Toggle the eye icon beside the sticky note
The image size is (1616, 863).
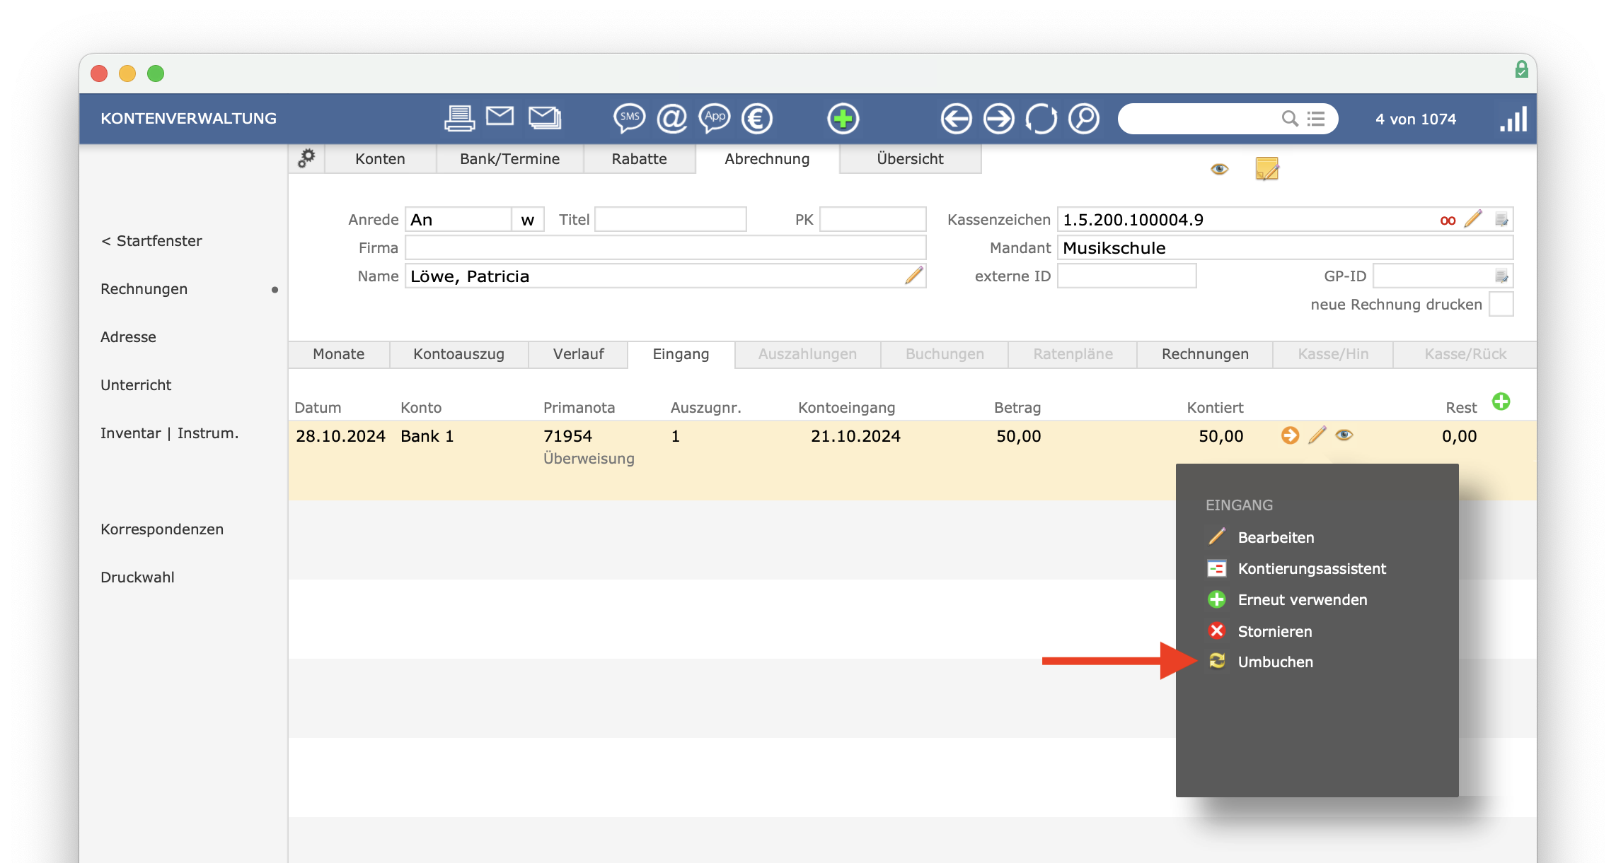click(x=1219, y=169)
